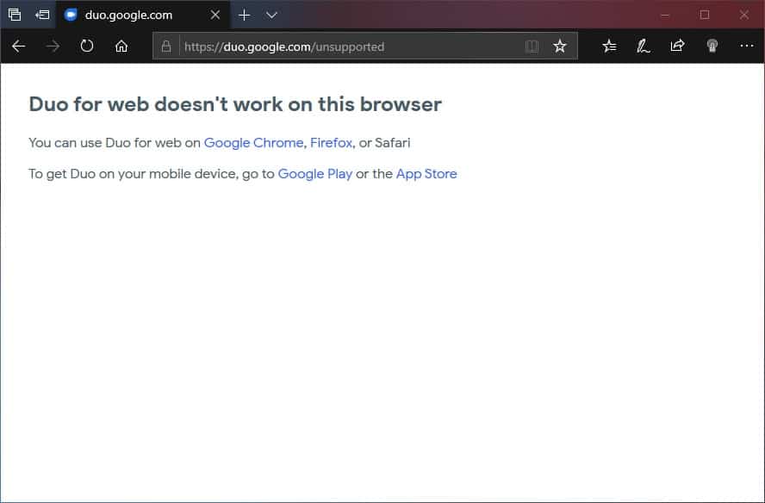View site security lock info
The width and height of the screenshot is (765, 503).
[x=166, y=47]
